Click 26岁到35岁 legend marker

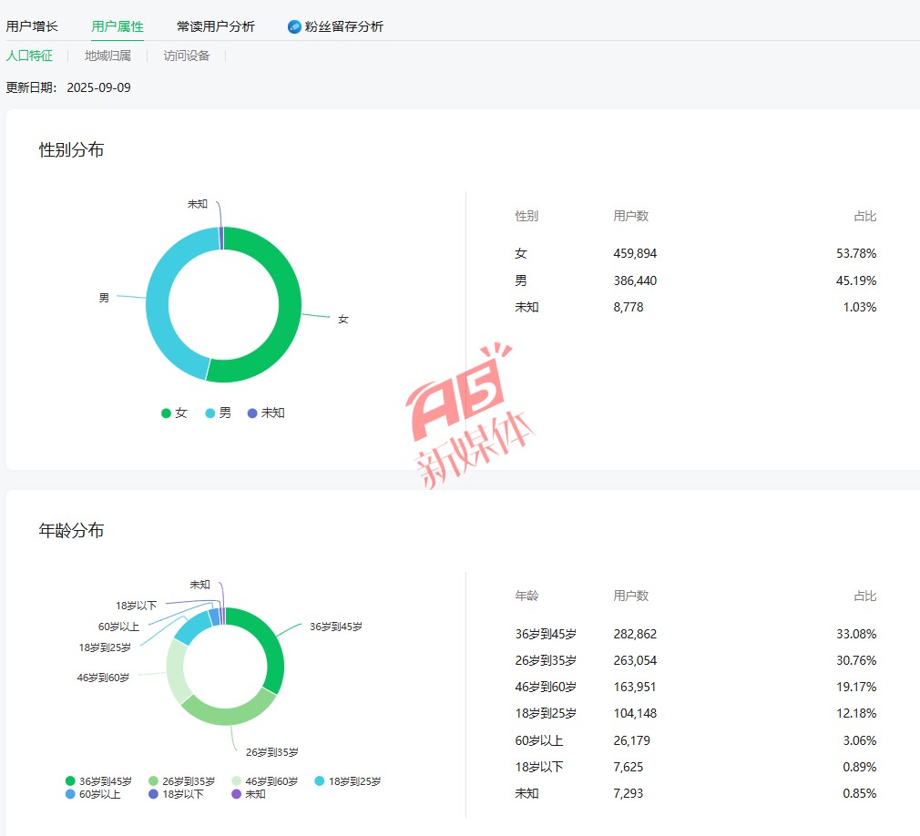coord(153,781)
